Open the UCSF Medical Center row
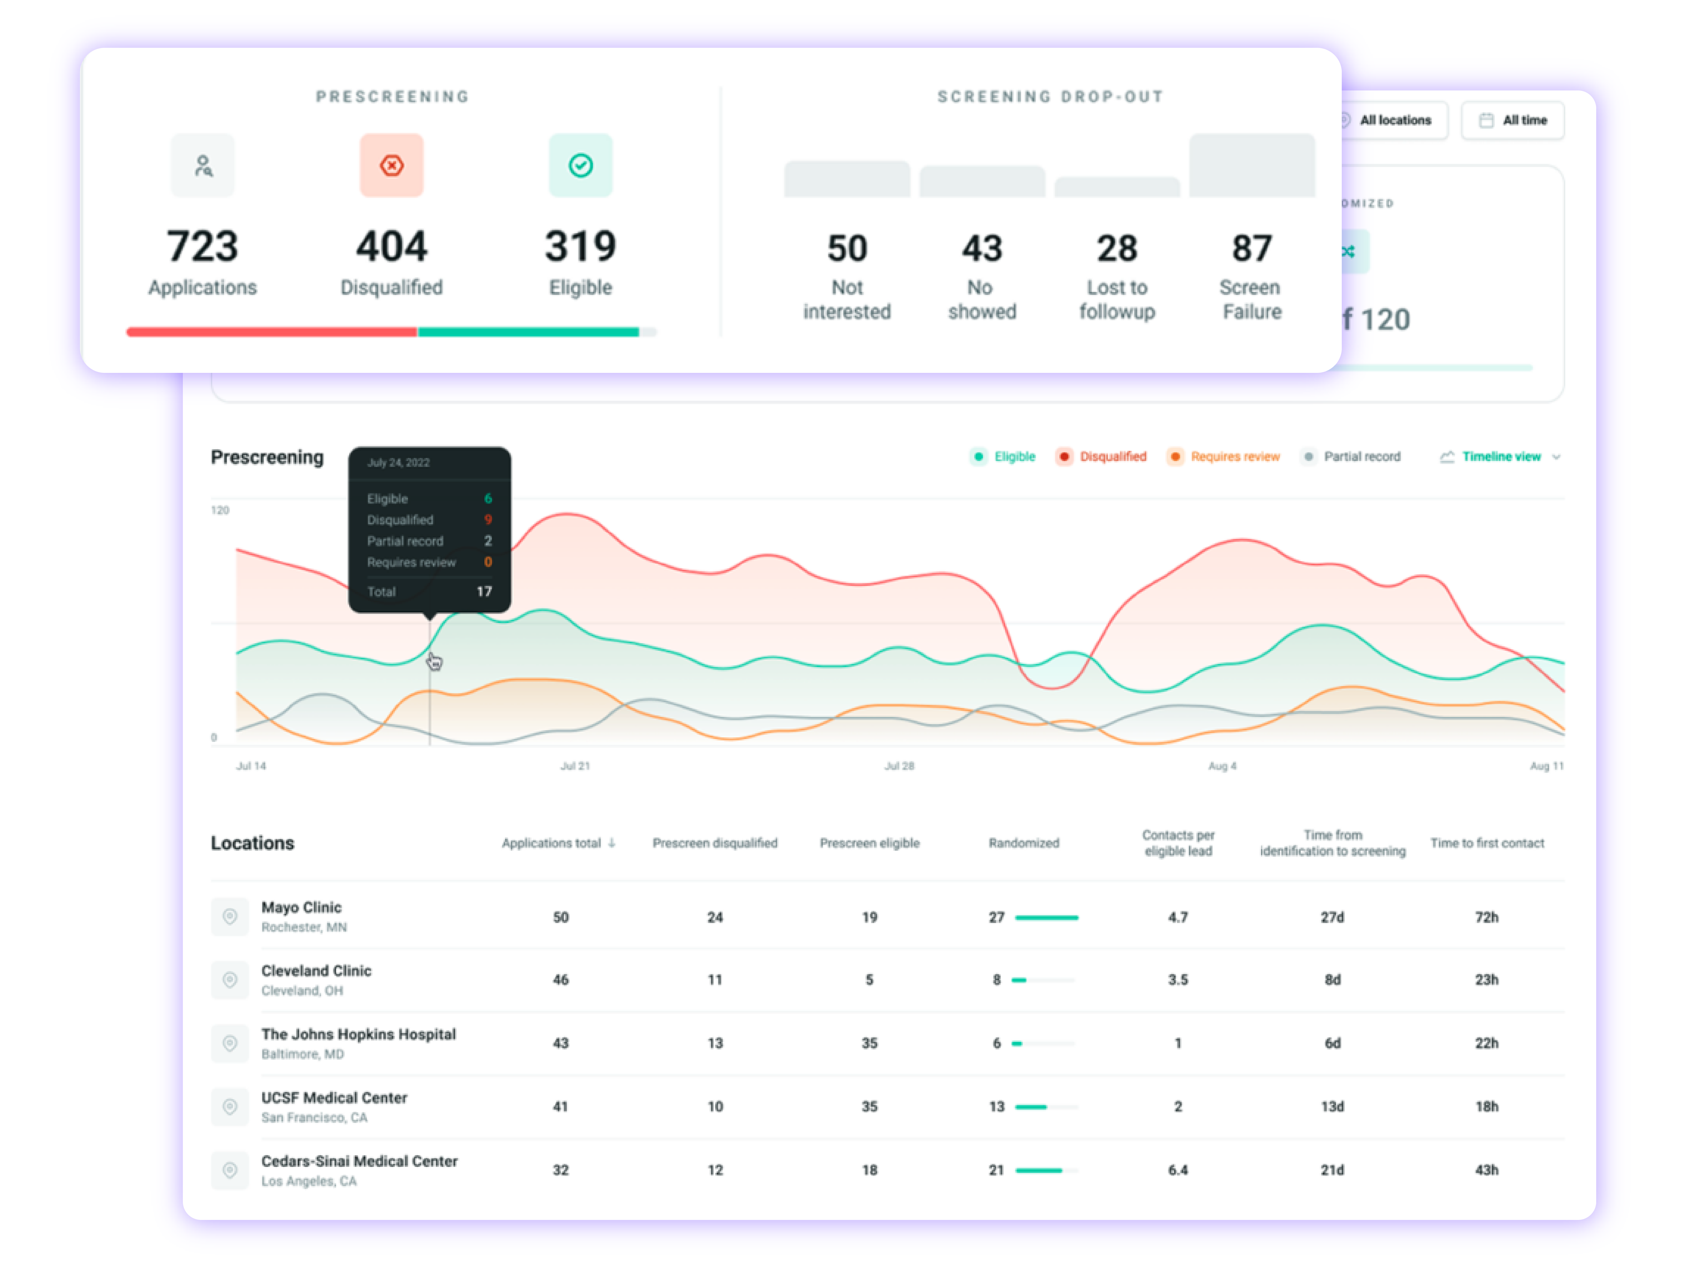The image size is (1705, 1270). tap(888, 1106)
